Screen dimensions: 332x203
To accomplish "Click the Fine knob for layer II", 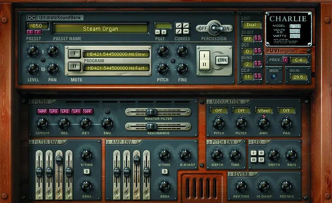I will [x=182, y=69].
